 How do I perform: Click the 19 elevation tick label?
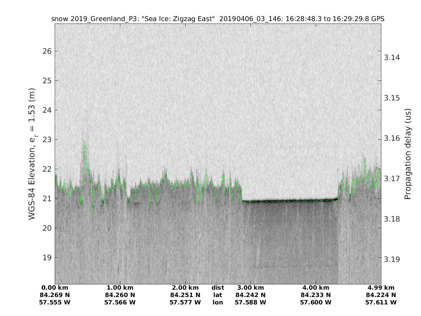coord(47,258)
